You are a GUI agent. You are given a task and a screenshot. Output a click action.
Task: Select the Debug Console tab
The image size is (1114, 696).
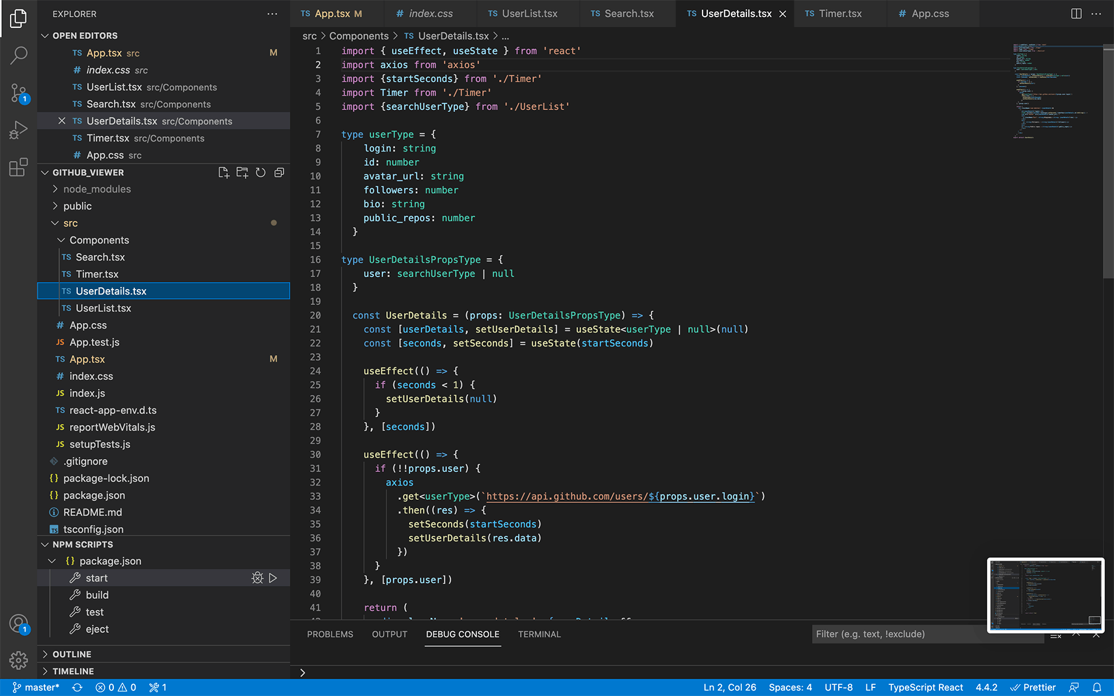462,634
